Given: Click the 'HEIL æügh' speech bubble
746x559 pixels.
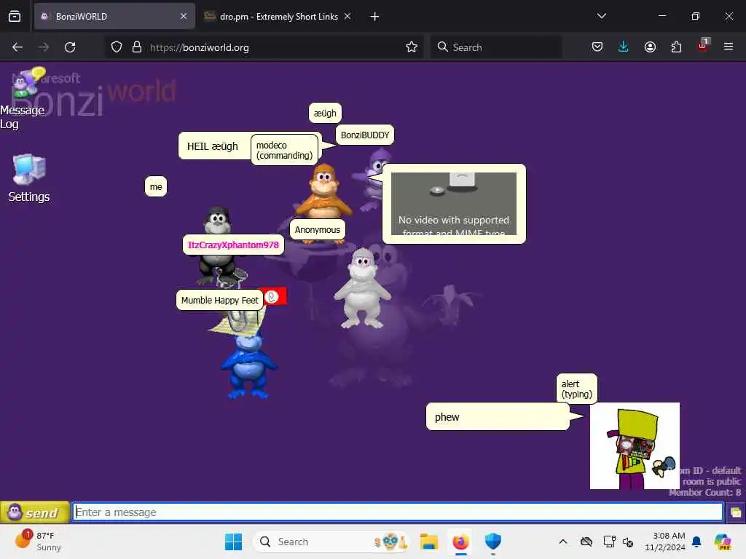Looking at the screenshot, I should point(214,146).
